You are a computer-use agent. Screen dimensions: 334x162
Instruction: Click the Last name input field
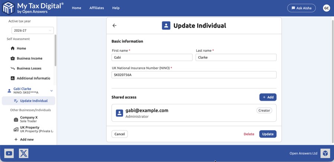(236, 57)
